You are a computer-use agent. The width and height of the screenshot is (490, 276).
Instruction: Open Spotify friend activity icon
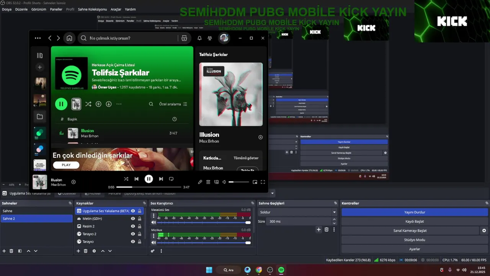[210, 38]
